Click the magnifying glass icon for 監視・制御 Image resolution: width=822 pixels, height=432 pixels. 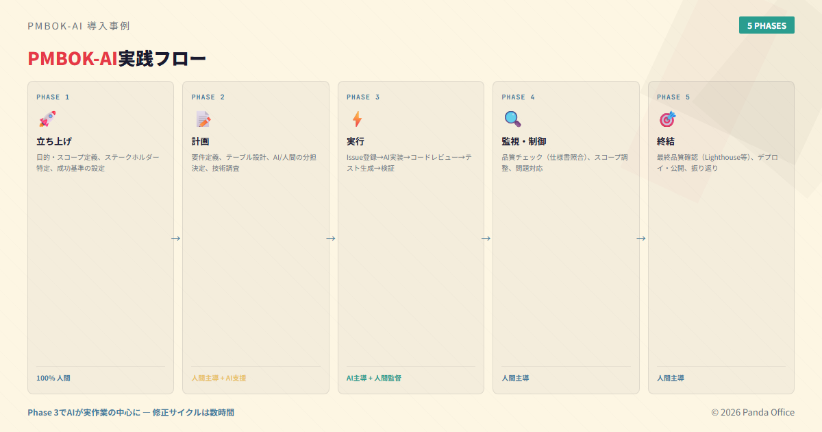[512, 119]
